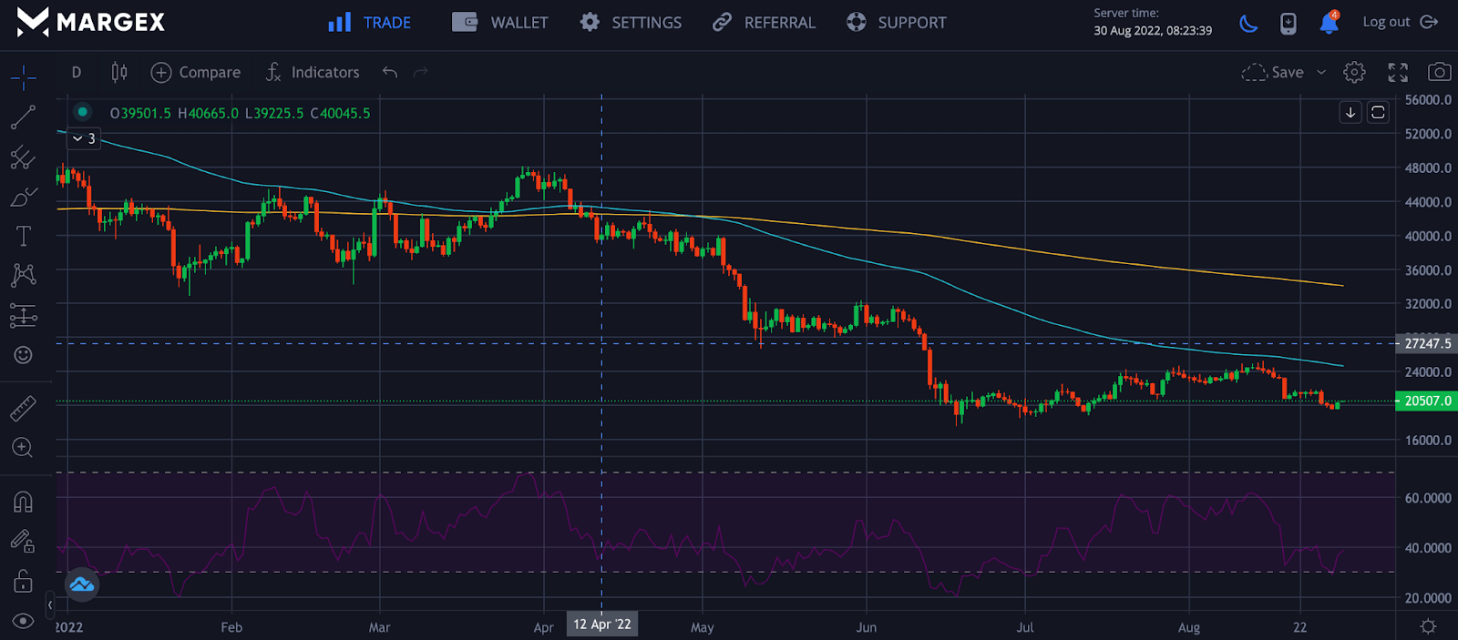Click the Indicators button
Image resolution: width=1458 pixels, height=640 pixels.
(313, 72)
